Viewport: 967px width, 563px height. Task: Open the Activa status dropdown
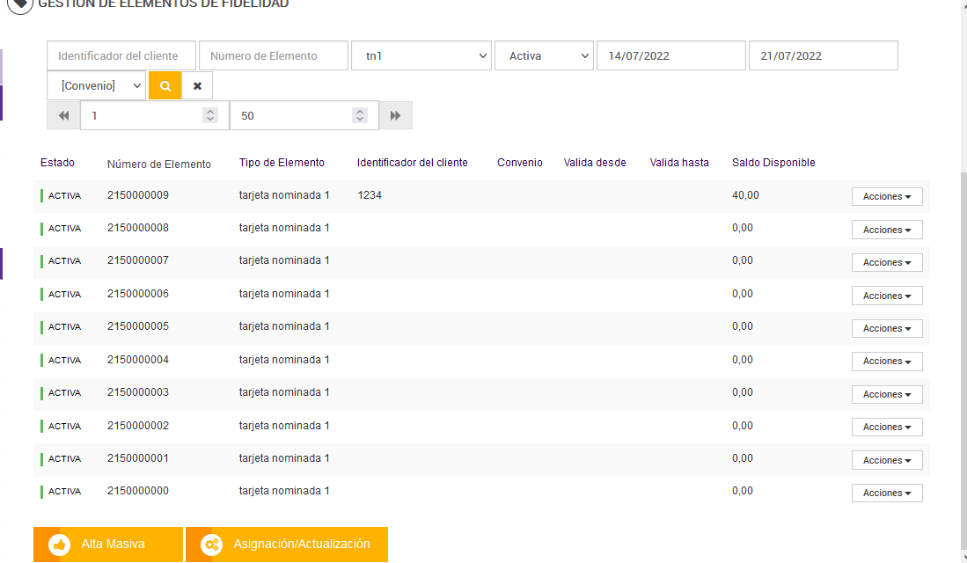point(544,55)
